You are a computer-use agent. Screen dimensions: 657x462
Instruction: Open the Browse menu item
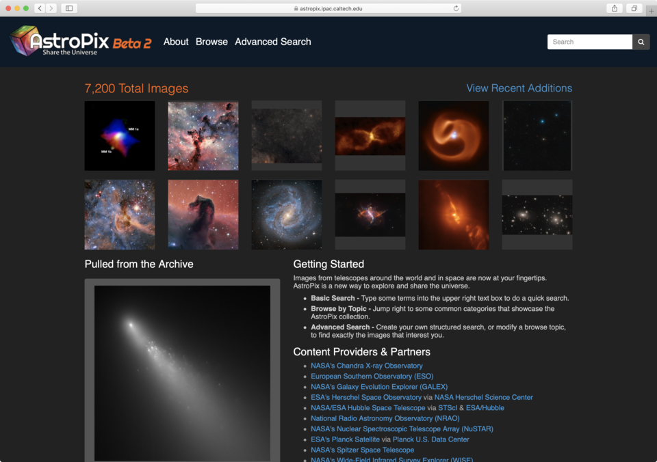[x=211, y=42]
